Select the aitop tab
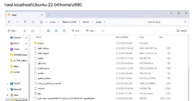Viewport: 193px width, 101px height. 26,15
